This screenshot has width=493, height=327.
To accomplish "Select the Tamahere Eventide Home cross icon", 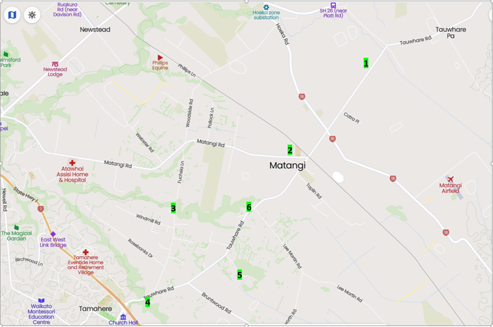I will (x=85, y=252).
